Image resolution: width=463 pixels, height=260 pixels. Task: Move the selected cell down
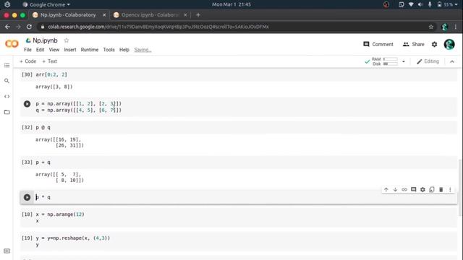pyautogui.click(x=395, y=189)
